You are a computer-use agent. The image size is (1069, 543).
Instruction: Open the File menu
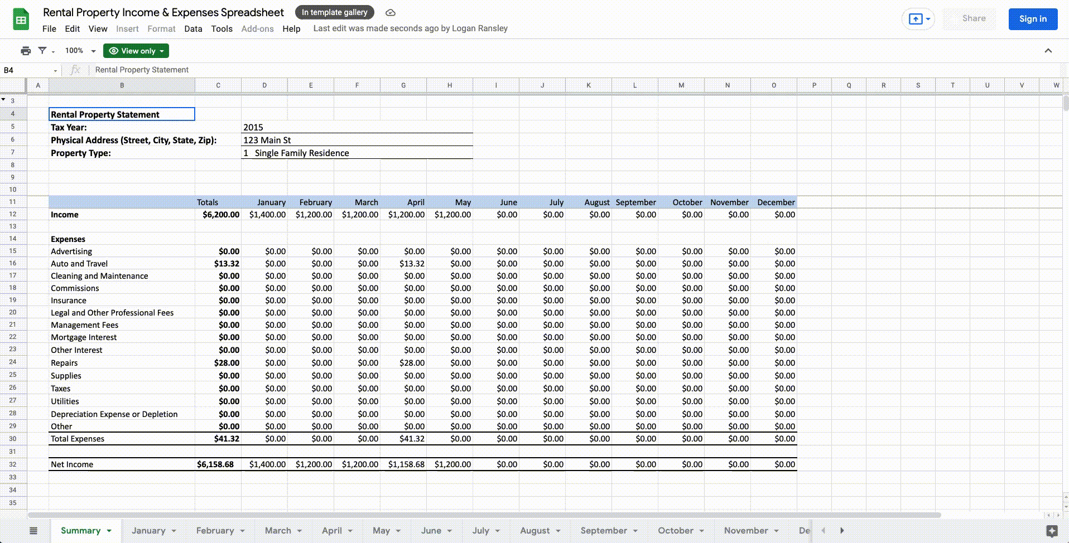(49, 29)
